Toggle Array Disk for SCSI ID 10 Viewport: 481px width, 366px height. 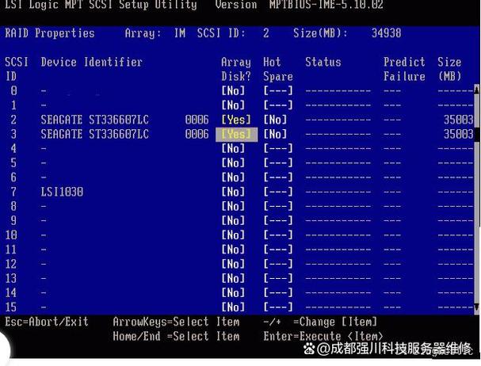pyautogui.click(x=234, y=235)
